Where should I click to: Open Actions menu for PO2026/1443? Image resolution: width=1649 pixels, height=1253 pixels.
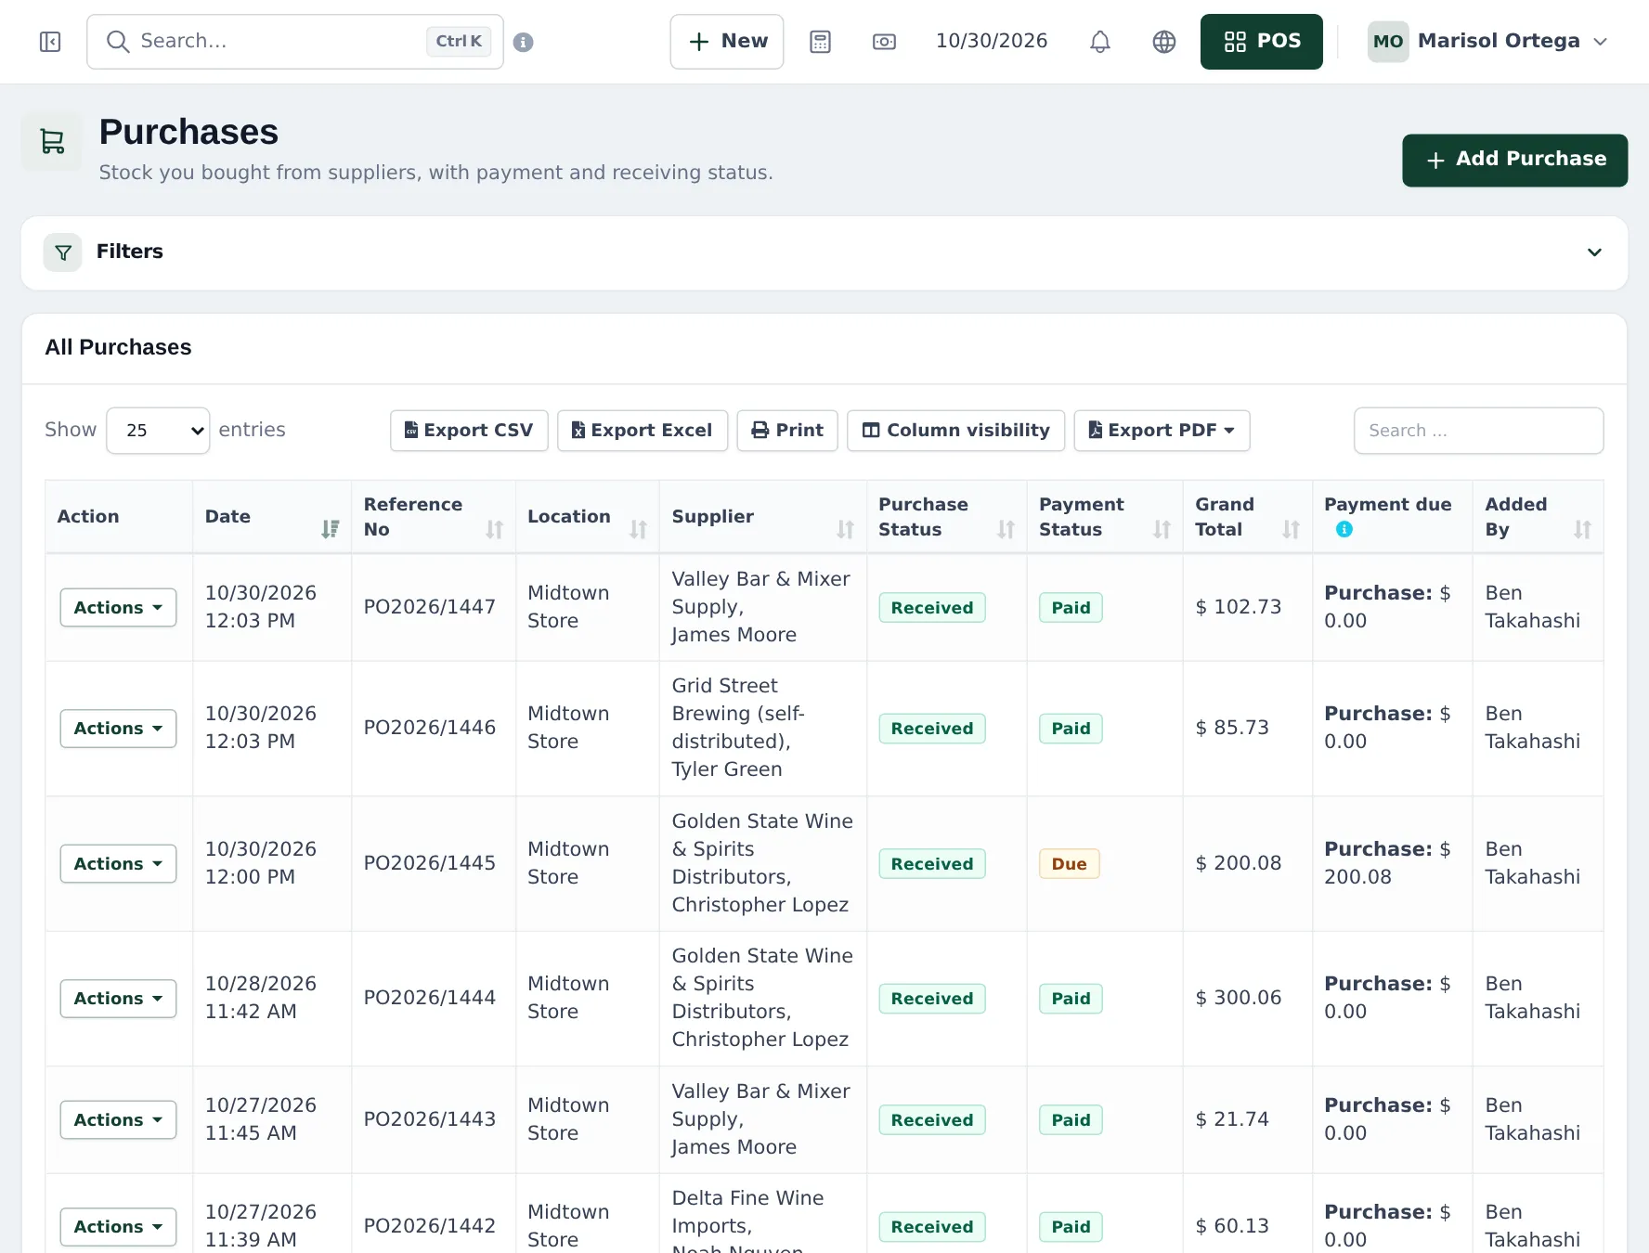118,1120
